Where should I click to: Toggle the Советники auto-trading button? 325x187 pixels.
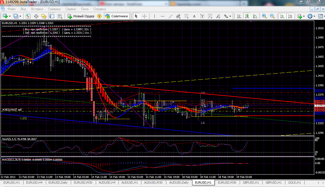116,16
